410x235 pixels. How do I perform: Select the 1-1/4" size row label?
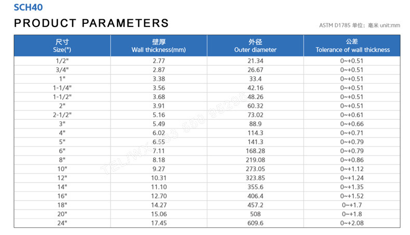62,88
